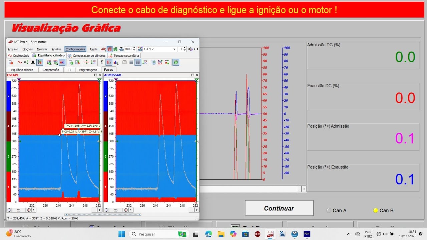Image resolution: width=427 pixels, height=240 pixels.
Task: Click the bold B toolbar icon
Action: (33, 62)
